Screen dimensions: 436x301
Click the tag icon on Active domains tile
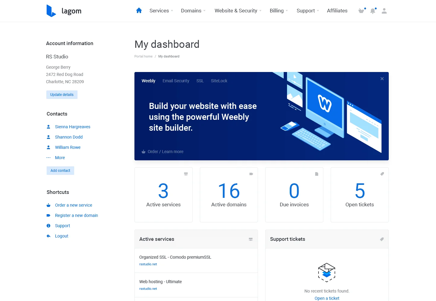coord(251,174)
